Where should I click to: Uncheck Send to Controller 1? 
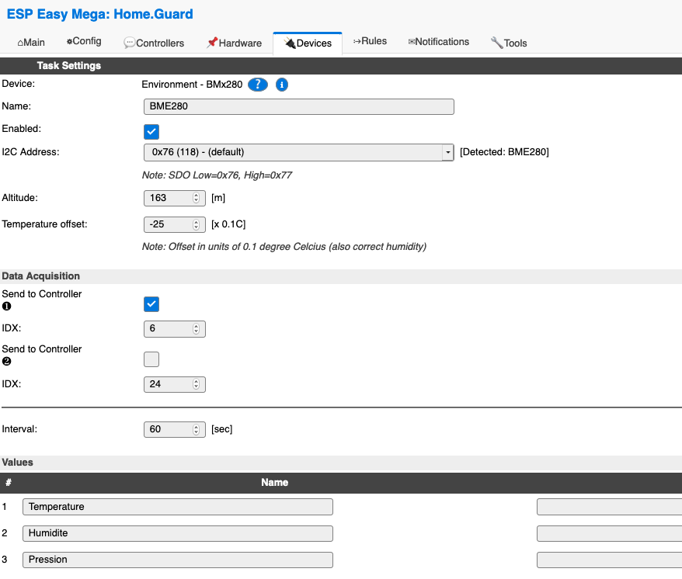[x=151, y=303]
